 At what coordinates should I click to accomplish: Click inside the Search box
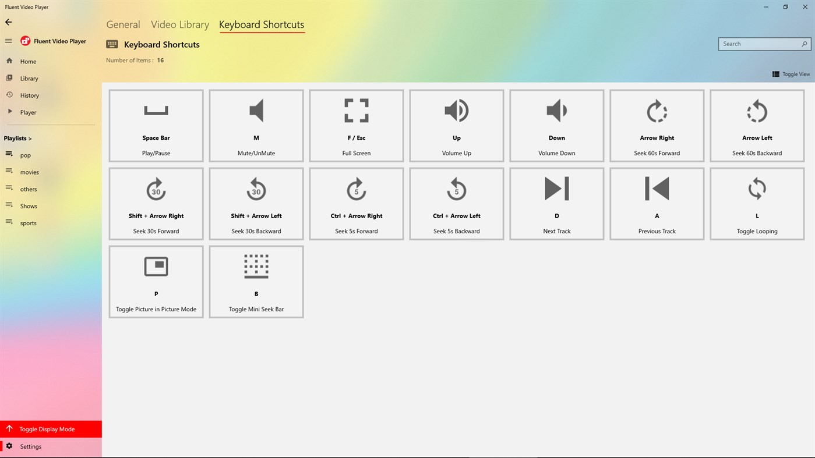pyautogui.click(x=757, y=44)
